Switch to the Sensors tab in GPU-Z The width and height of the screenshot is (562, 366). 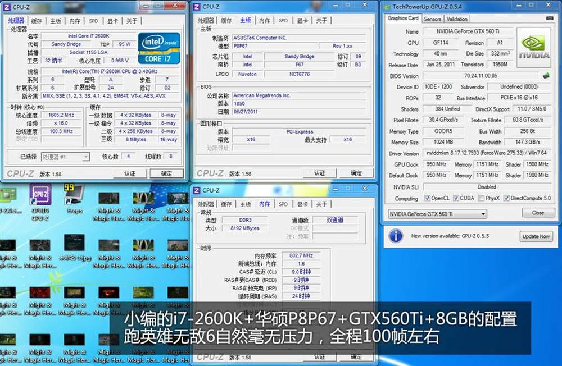tap(432, 19)
